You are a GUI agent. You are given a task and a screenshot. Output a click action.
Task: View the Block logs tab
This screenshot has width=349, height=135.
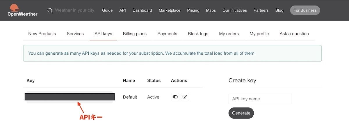[198, 34]
